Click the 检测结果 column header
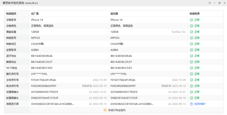Viewport: 227px width, 115px height. click(x=194, y=14)
